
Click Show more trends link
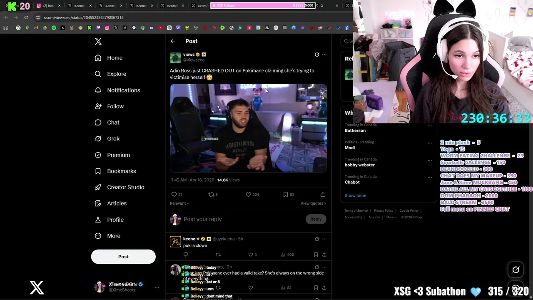coord(356,195)
